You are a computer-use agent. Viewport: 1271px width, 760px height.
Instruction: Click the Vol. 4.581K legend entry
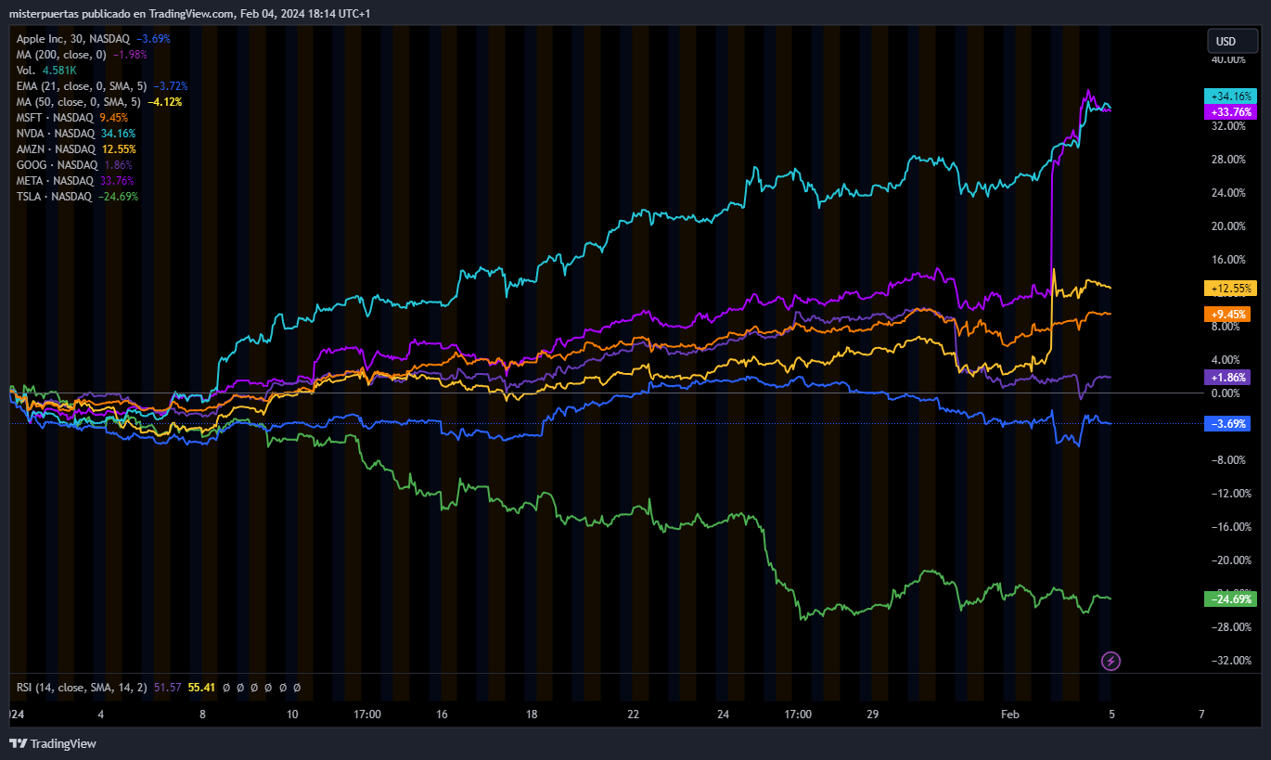(46, 71)
